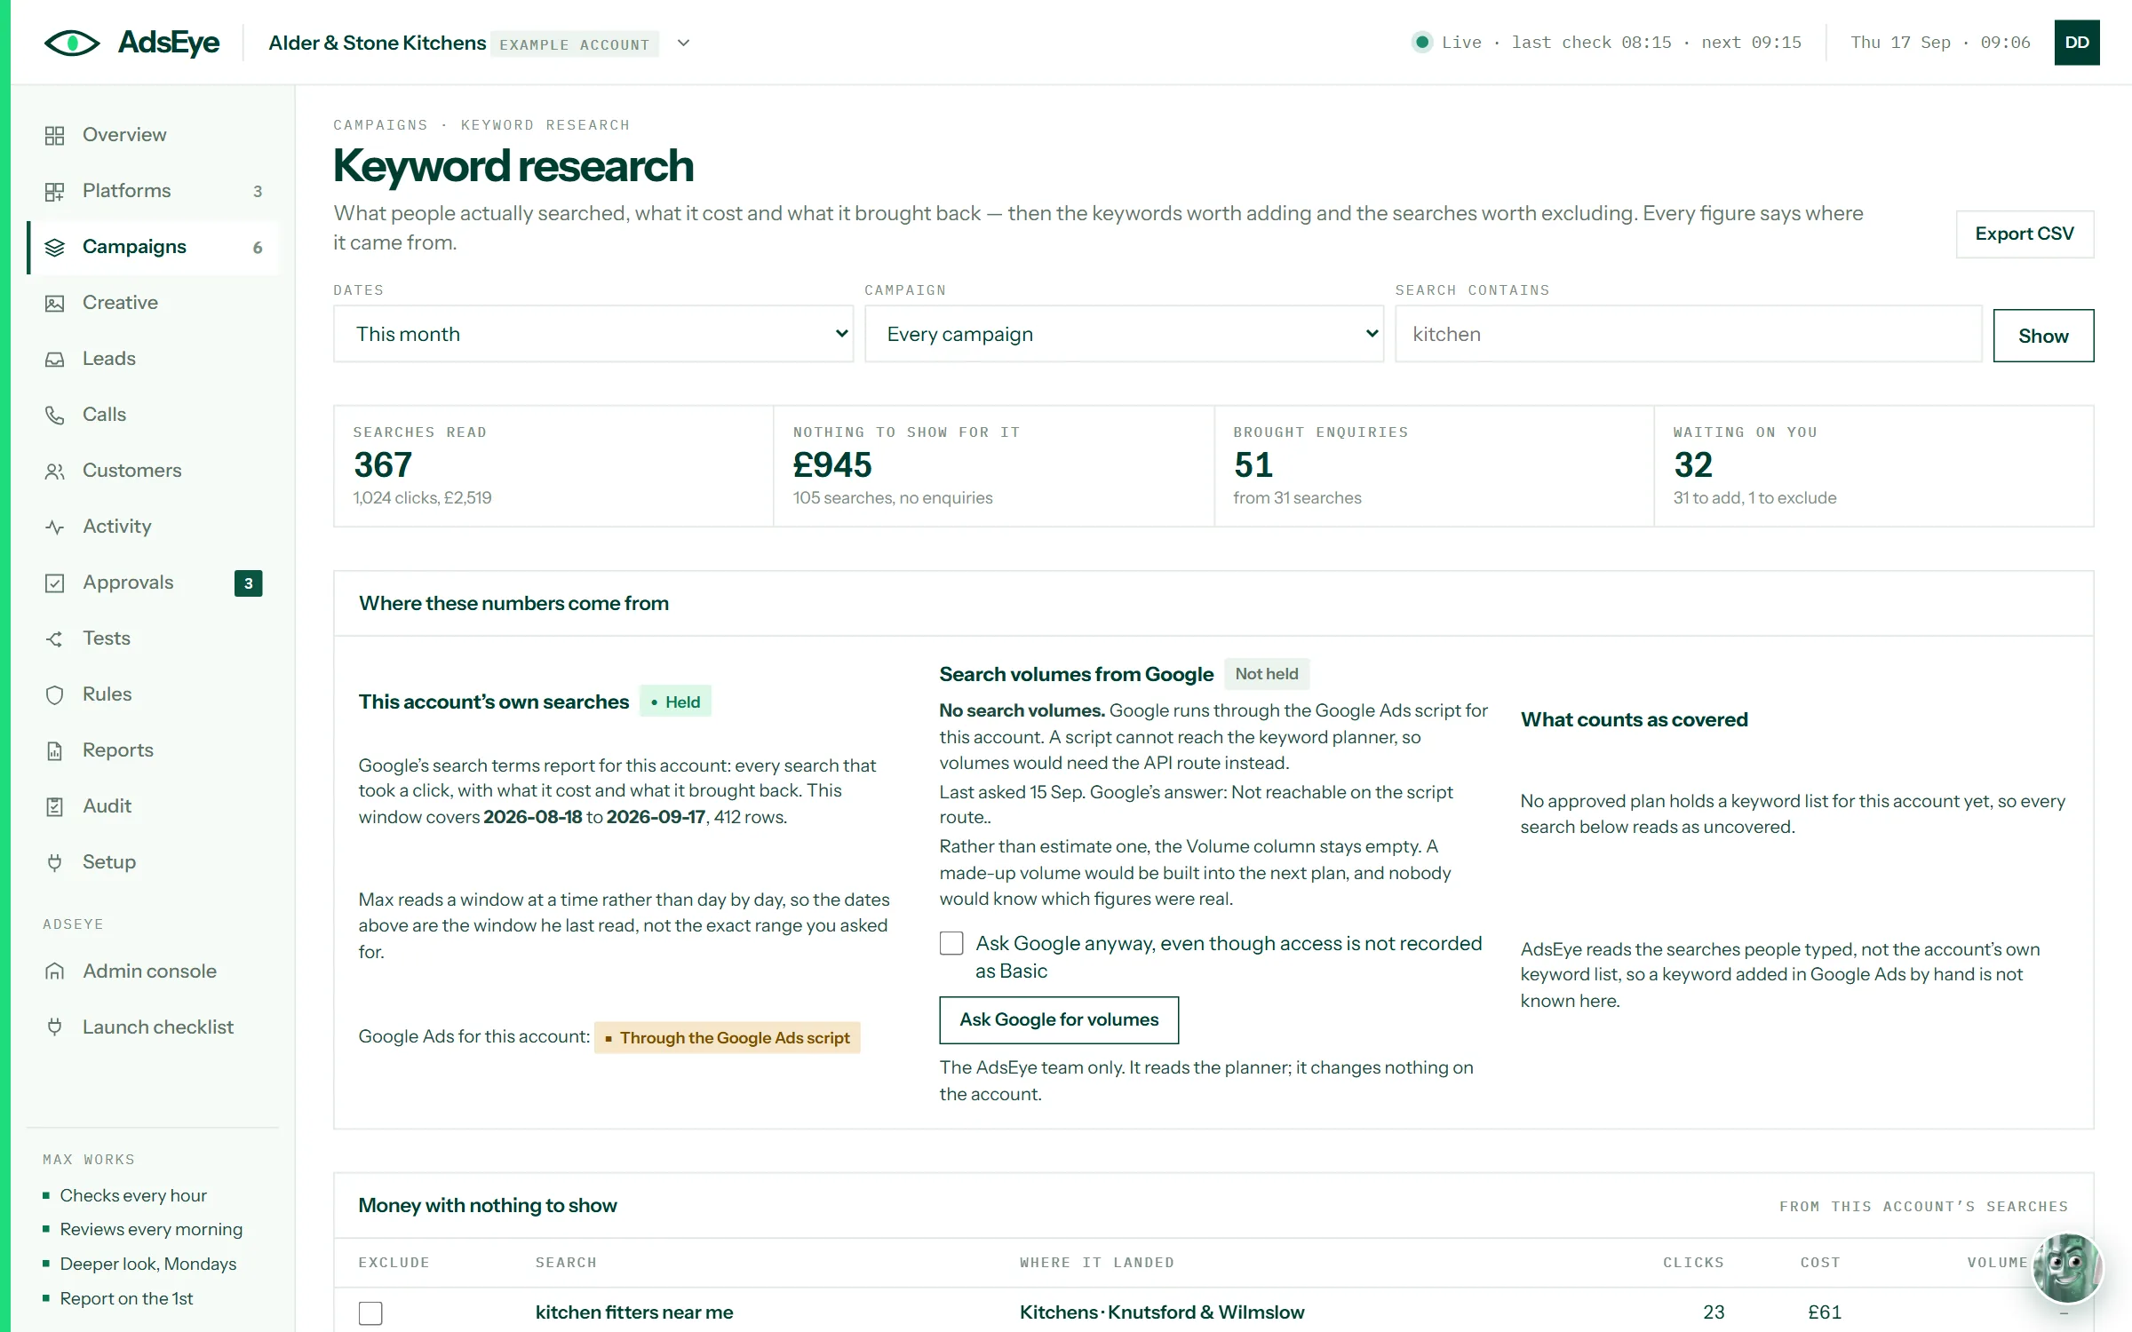This screenshot has height=1332, width=2132.
Task: Click the Calls phone icon
Action: click(x=55, y=415)
